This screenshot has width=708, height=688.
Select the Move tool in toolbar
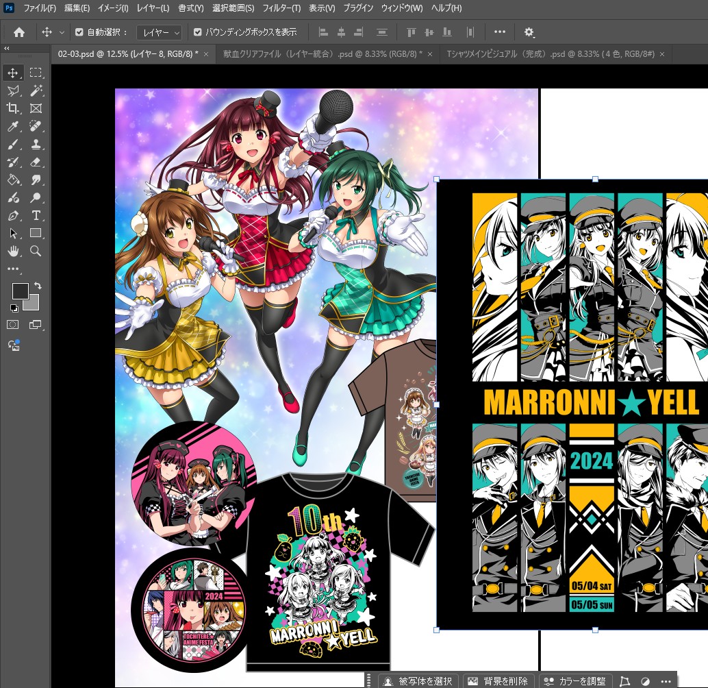[12, 73]
